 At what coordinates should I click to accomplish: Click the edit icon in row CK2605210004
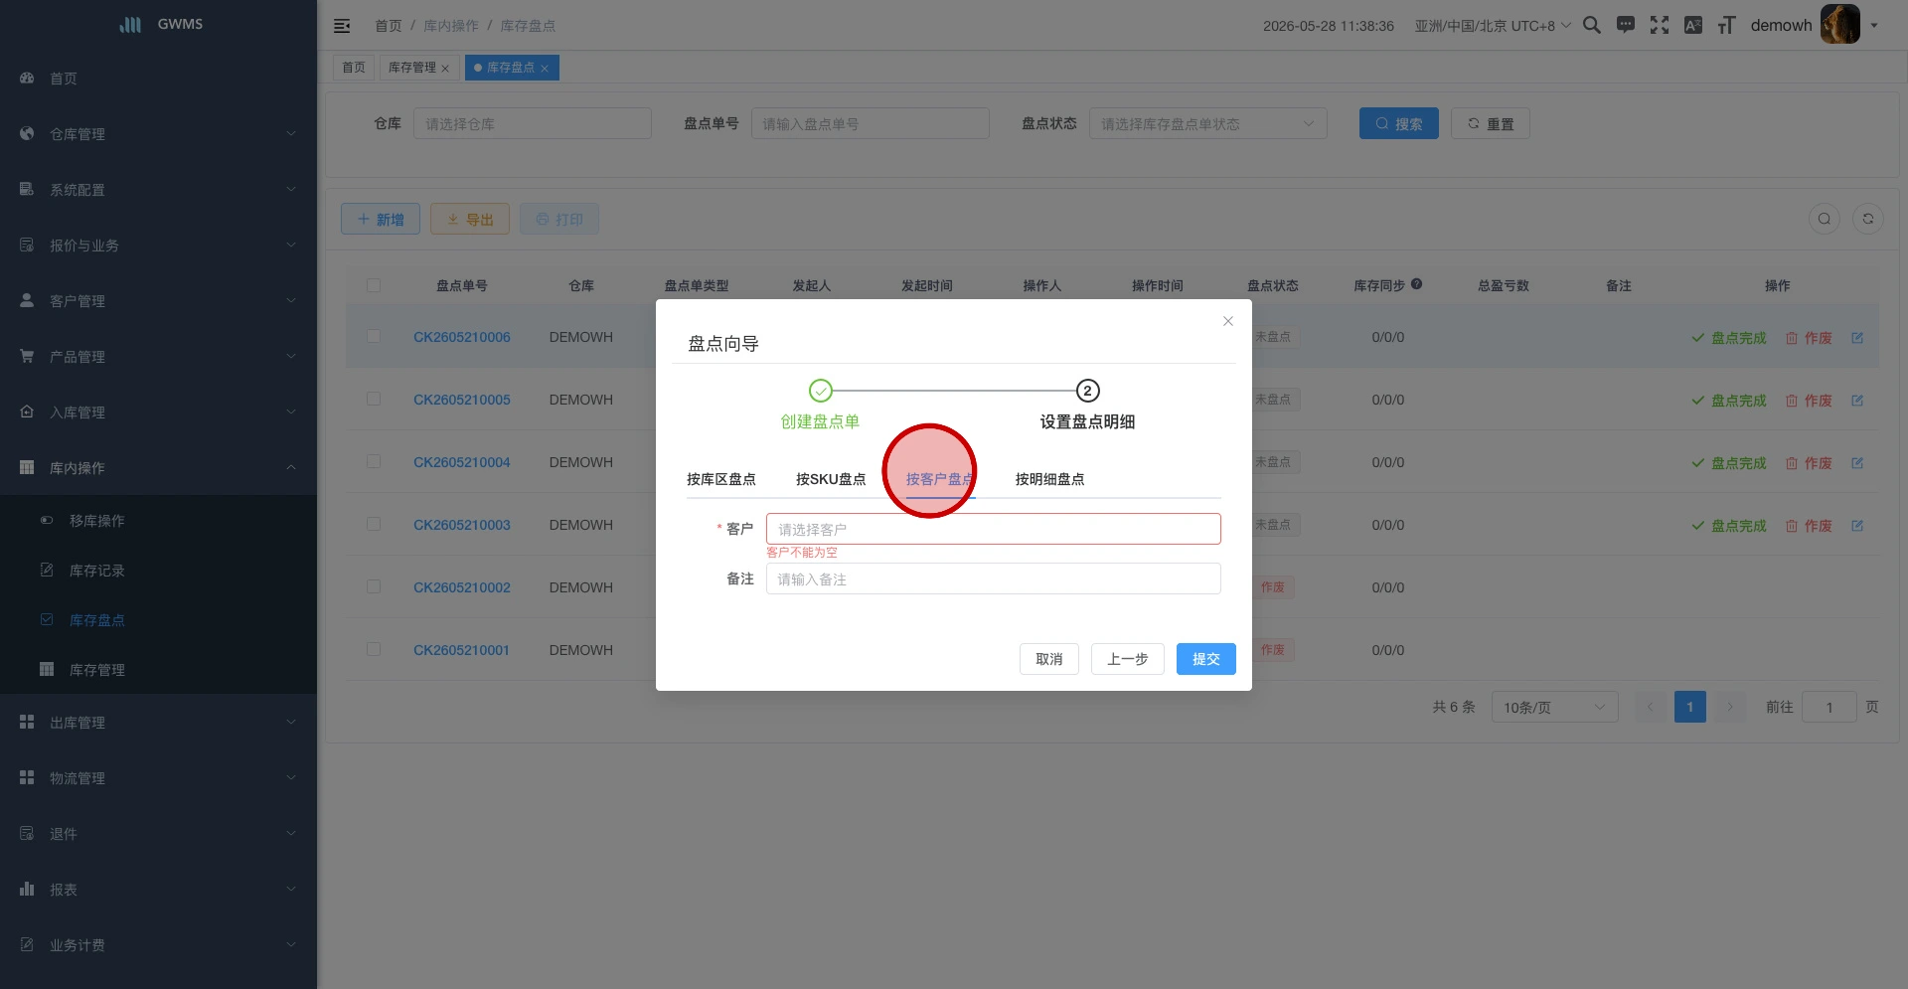coord(1857,463)
